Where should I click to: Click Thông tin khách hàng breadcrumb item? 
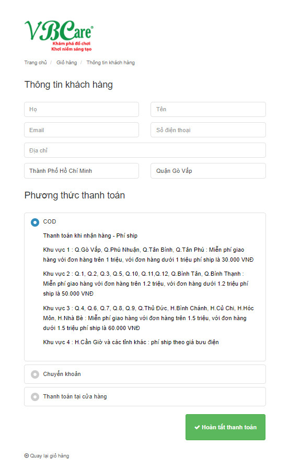pyautogui.click(x=111, y=62)
